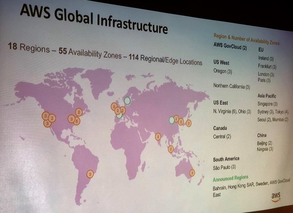
Task: Click the Mumbai marker on India
Action: point(158,137)
